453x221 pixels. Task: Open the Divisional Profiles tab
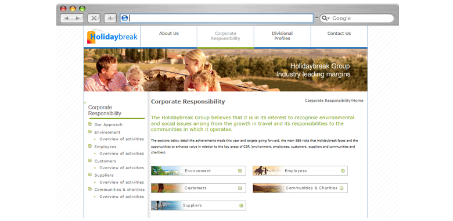[x=282, y=36]
